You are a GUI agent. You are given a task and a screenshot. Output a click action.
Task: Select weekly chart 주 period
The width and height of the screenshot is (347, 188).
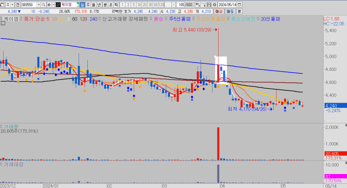(88, 5)
